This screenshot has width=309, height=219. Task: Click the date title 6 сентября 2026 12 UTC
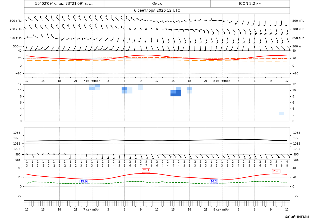coord(157,11)
